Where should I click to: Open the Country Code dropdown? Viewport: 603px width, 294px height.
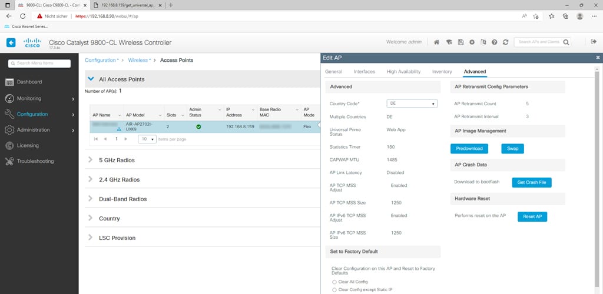pos(412,103)
